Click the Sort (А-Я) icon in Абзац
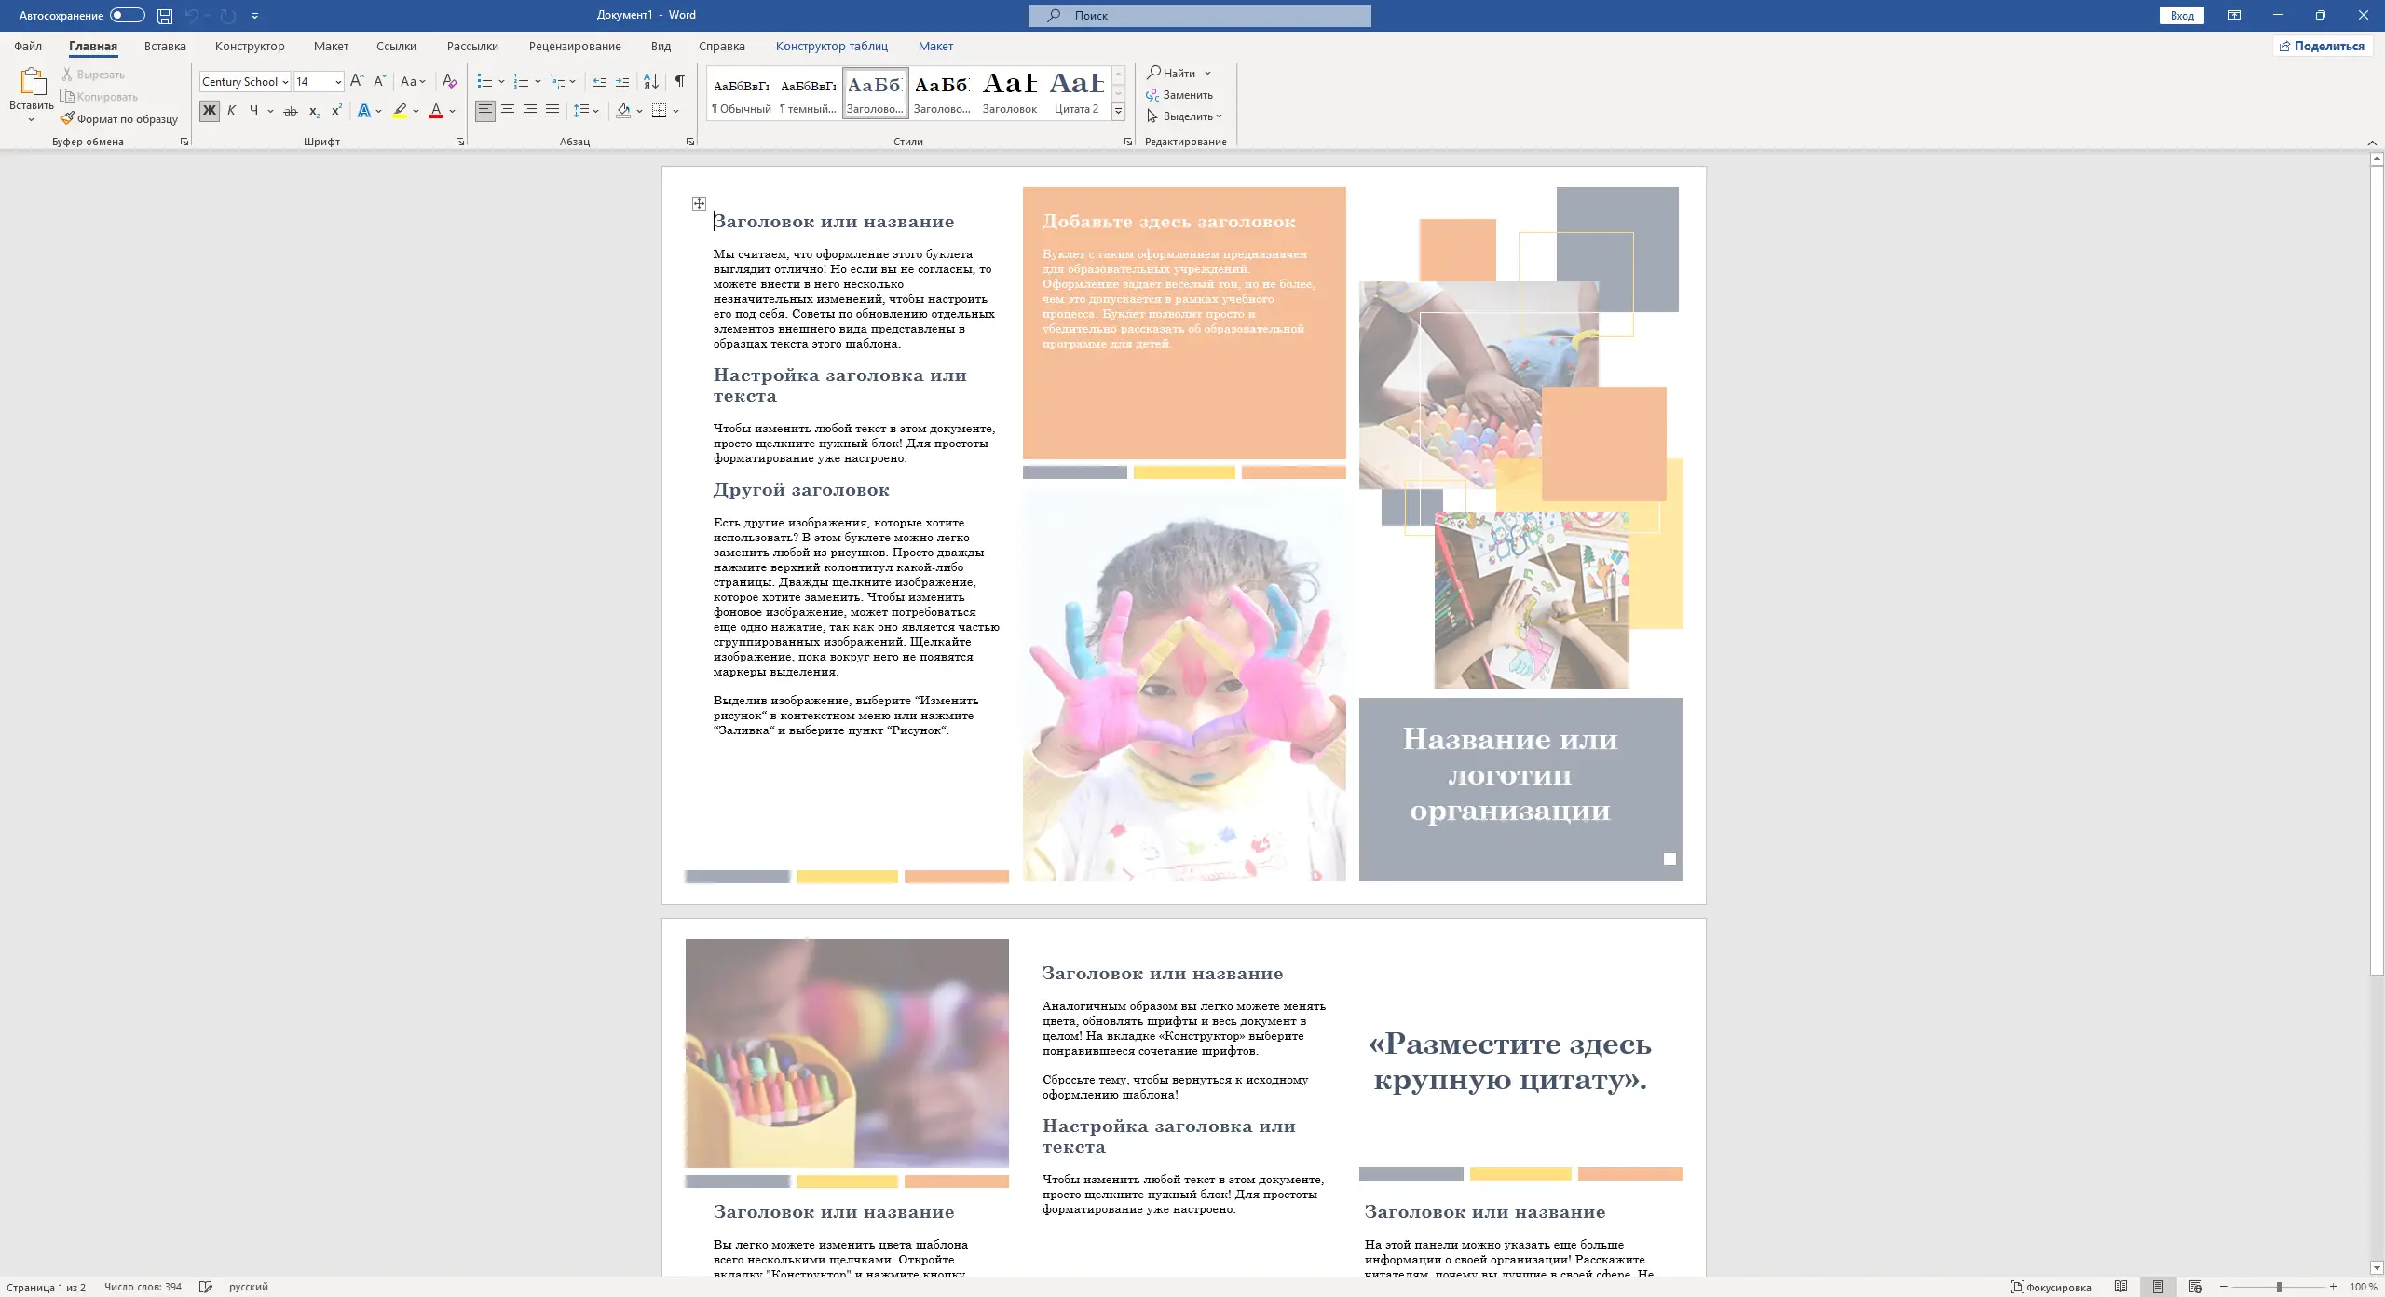The image size is (2385, 1297). pyautogui.click(x=651, y=81)
